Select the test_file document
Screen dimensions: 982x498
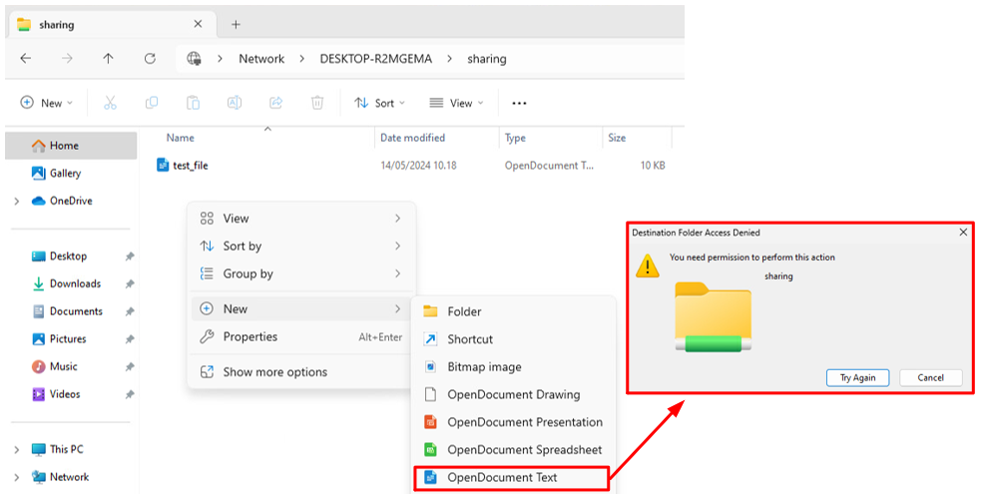click(x=190, y=166)
